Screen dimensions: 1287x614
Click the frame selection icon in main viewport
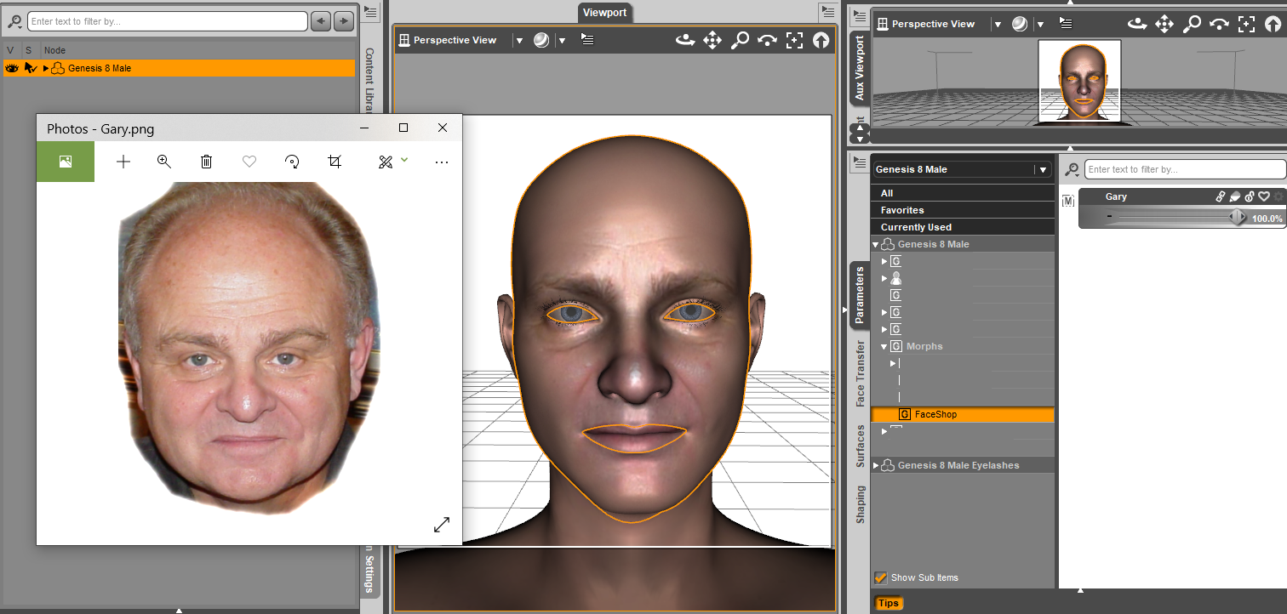[794, 40]
